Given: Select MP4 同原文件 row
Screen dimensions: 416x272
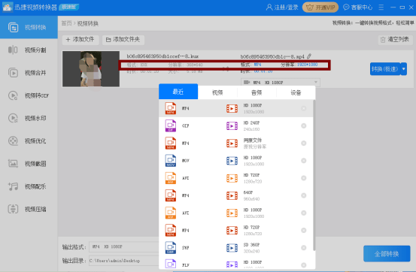Looking at the screenshot, I should pos(236,144).
